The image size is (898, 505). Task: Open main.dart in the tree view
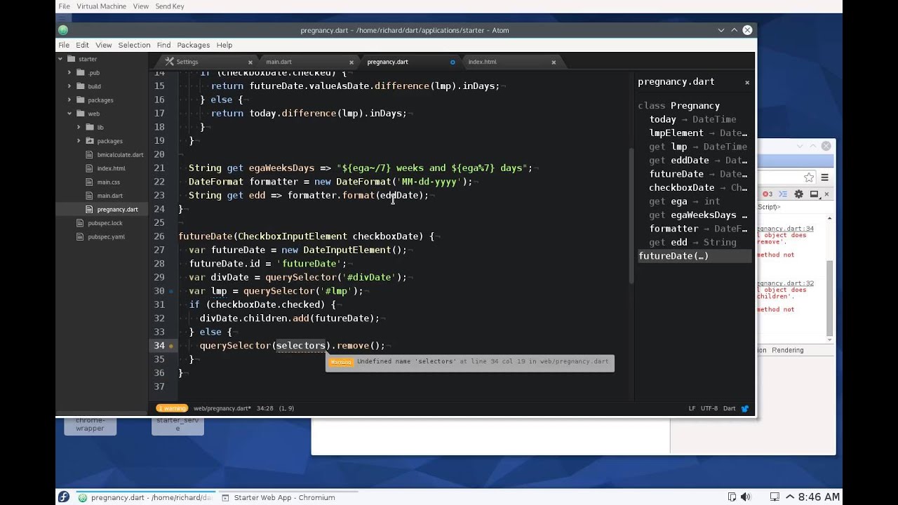pos(109,196)
